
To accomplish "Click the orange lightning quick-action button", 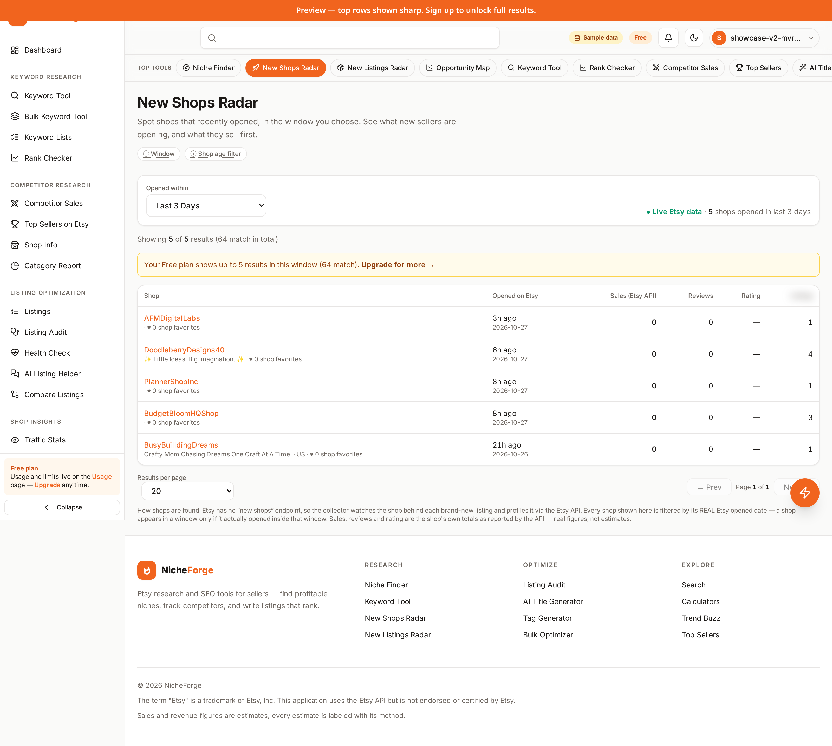I will [x=804, y=493].
